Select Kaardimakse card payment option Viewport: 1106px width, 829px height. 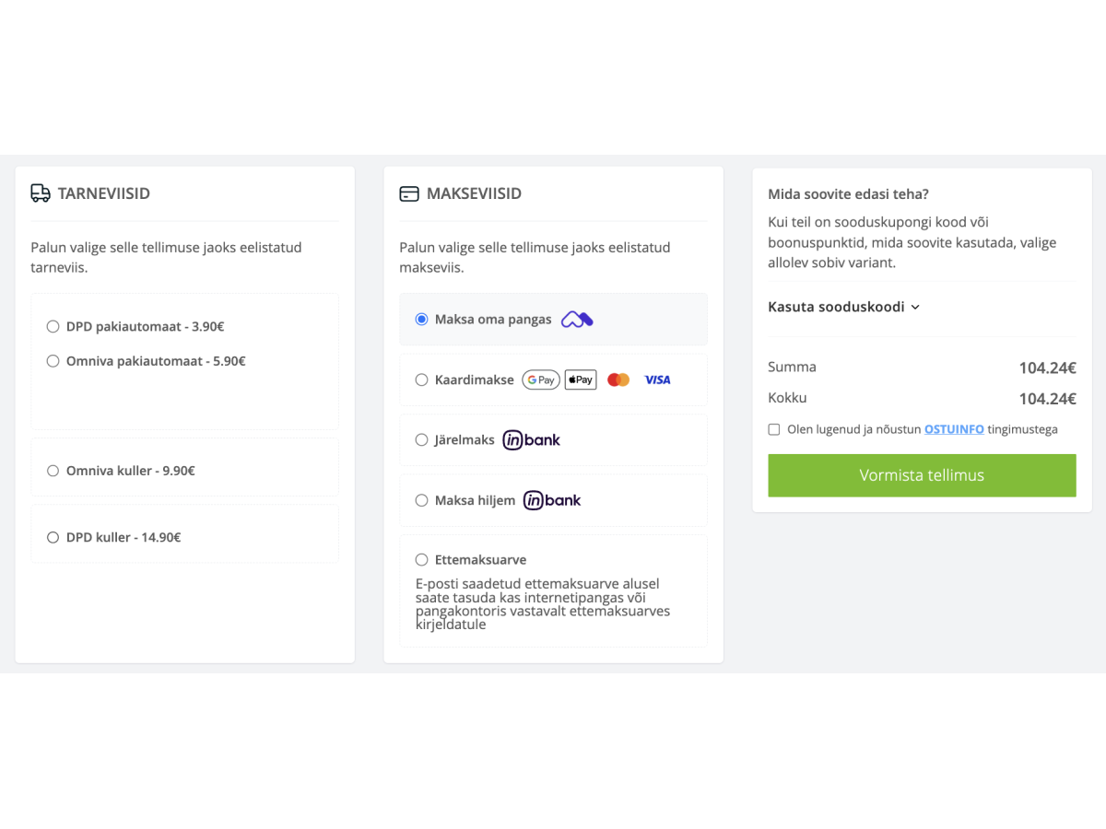tap(422, 379)
